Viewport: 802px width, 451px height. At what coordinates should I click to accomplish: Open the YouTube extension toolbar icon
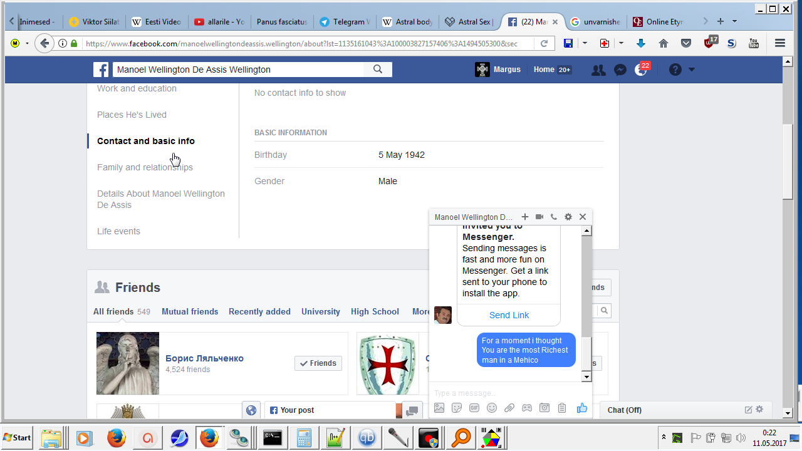tap(754, 43)
